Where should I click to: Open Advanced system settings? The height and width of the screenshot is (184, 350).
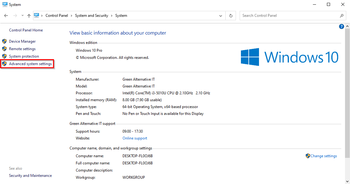[x=30, y=64]
